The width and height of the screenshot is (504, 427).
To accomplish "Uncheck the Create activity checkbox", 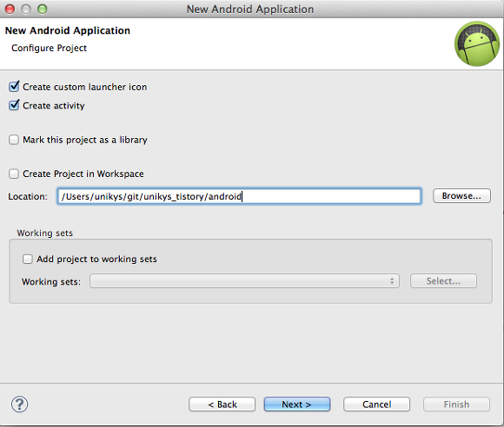I will pyautogui.click(x=14, y=105).
